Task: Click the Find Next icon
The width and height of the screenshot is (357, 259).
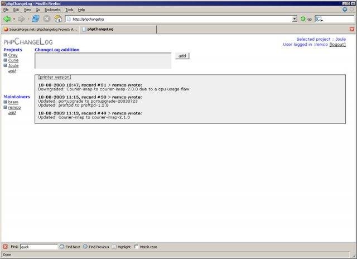Action: (62, 247)
